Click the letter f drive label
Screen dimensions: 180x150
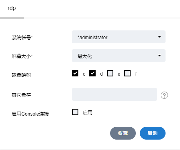click(x=136, y=74)
